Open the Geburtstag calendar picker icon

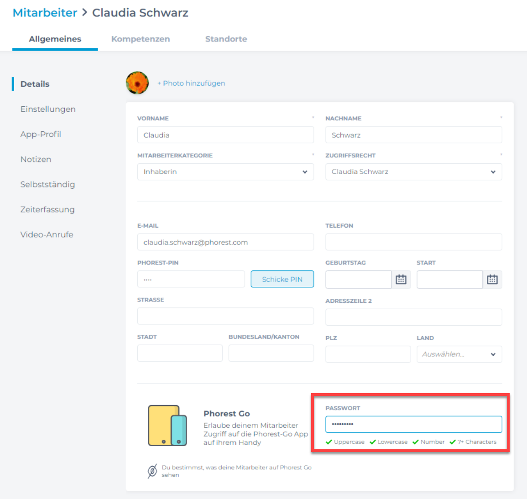[x=401, y=280]
